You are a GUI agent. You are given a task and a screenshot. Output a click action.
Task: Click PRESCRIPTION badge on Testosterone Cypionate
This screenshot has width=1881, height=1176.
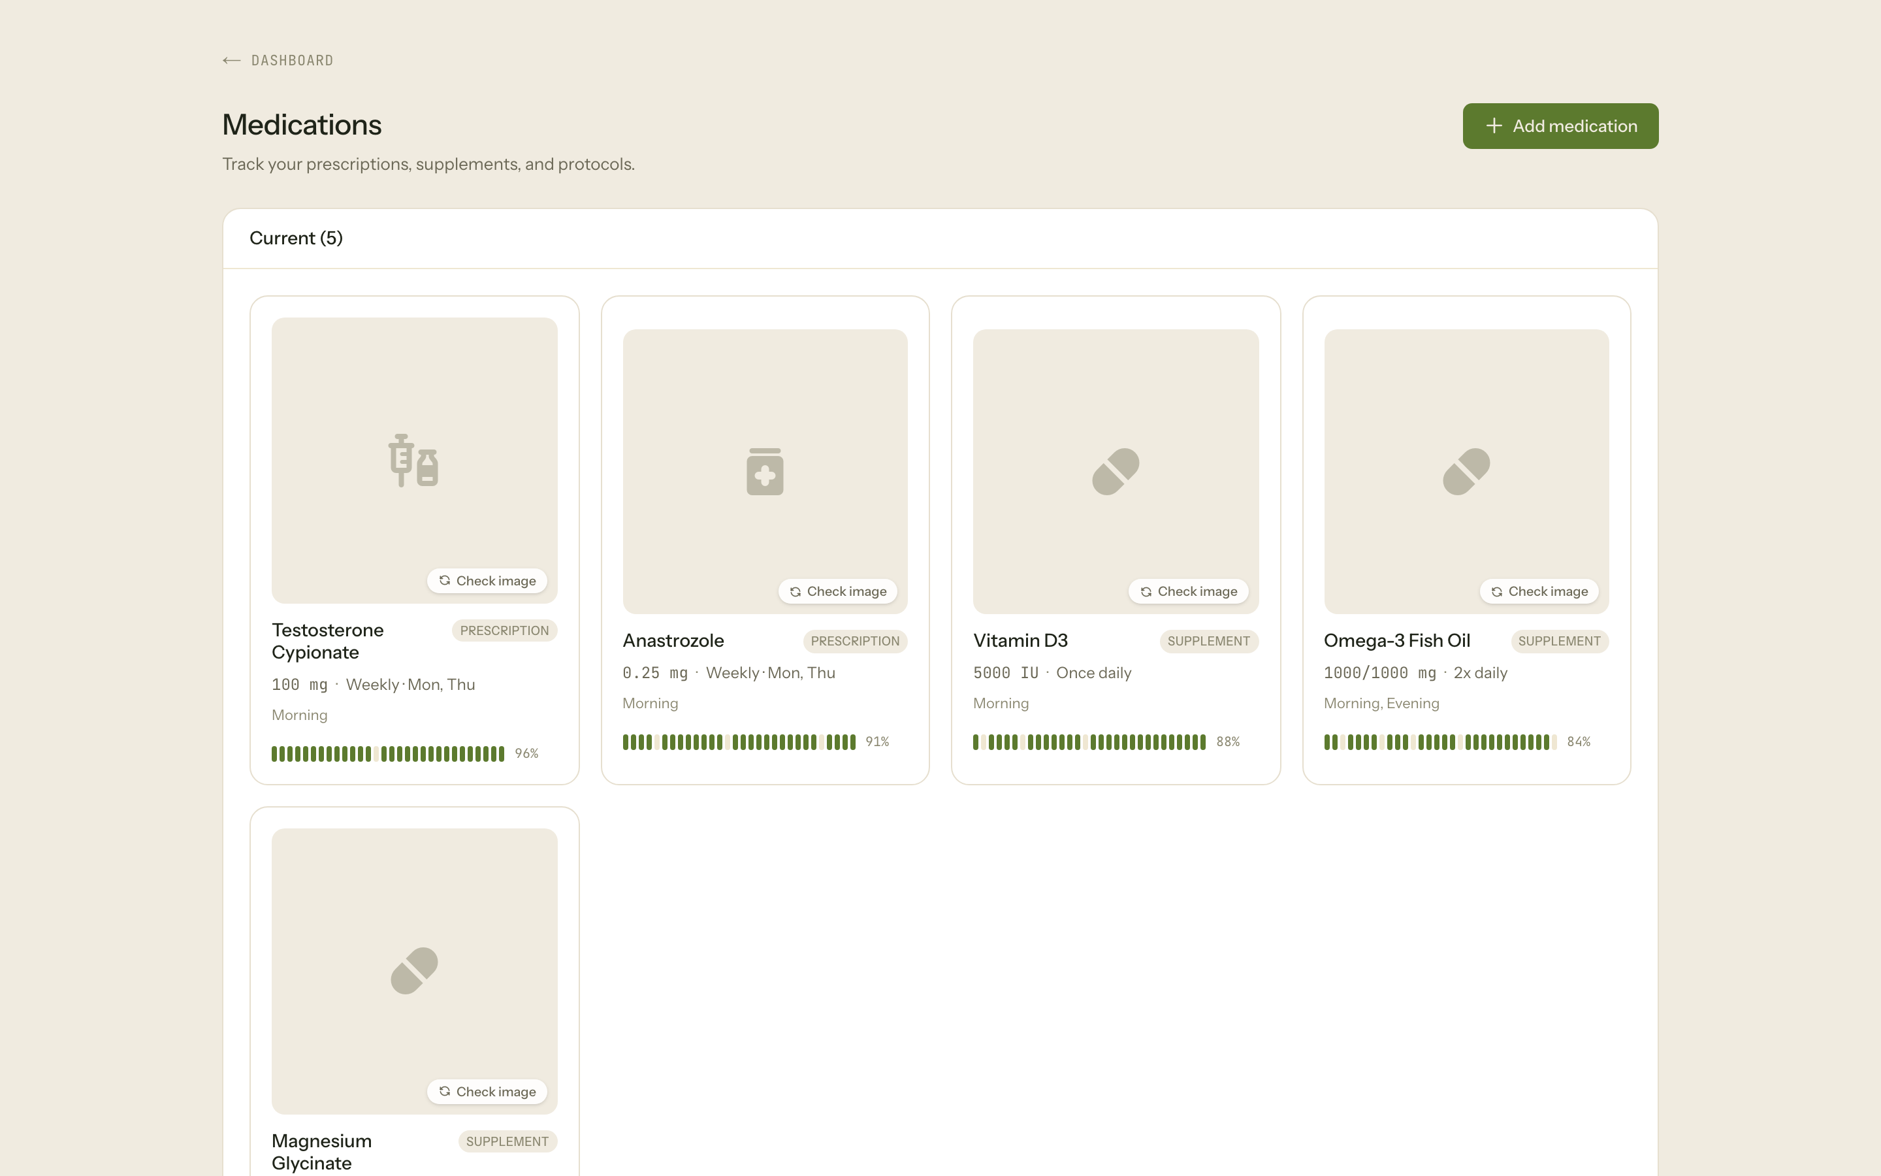point(504,630)
